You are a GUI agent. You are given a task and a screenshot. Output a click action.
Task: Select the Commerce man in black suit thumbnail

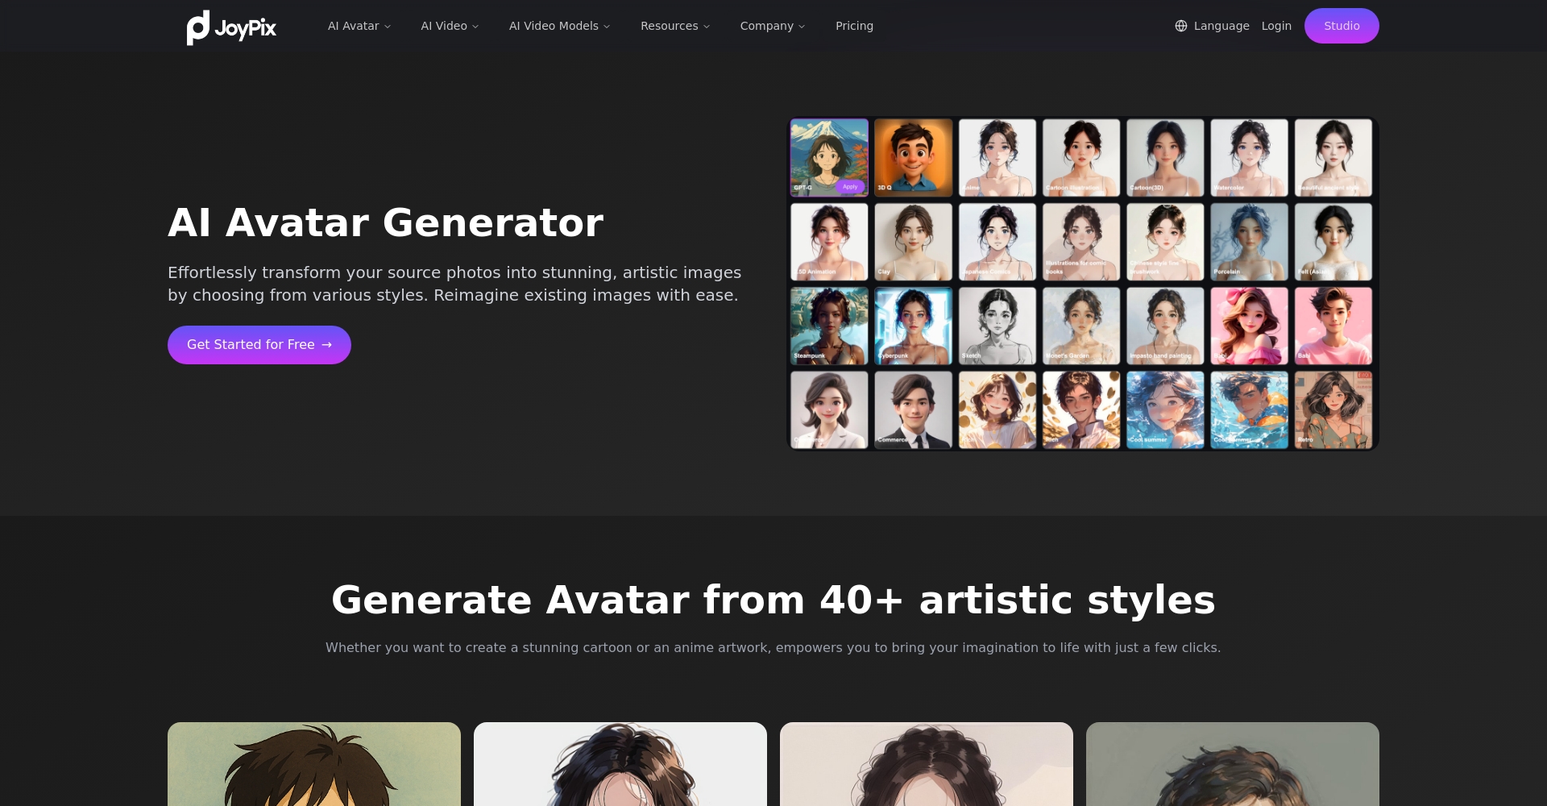point(913,409)
